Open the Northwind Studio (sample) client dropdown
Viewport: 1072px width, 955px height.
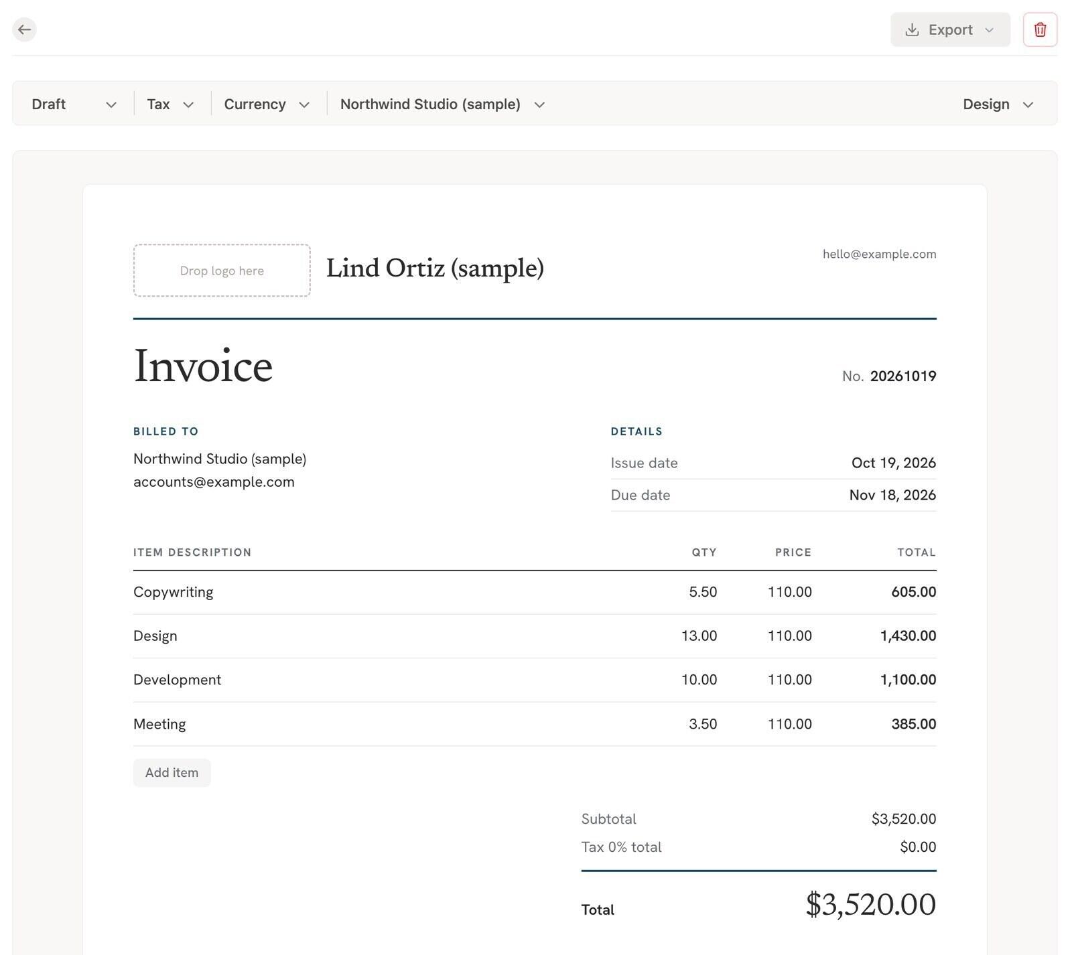point(442,104)
